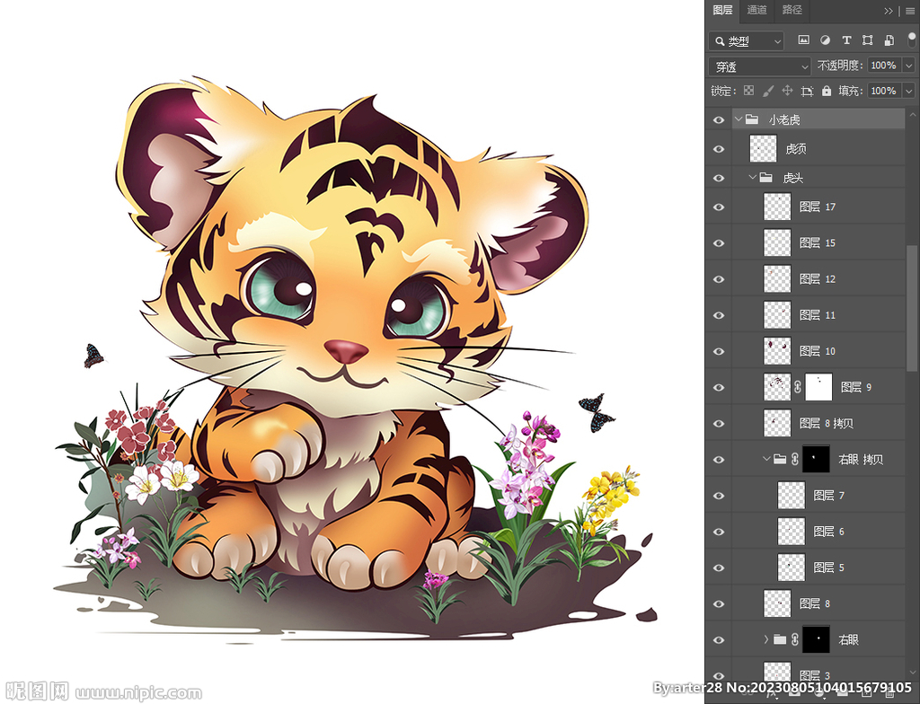Switch to the 通道 tab
The image size is (920, 704).
(757, 10)
